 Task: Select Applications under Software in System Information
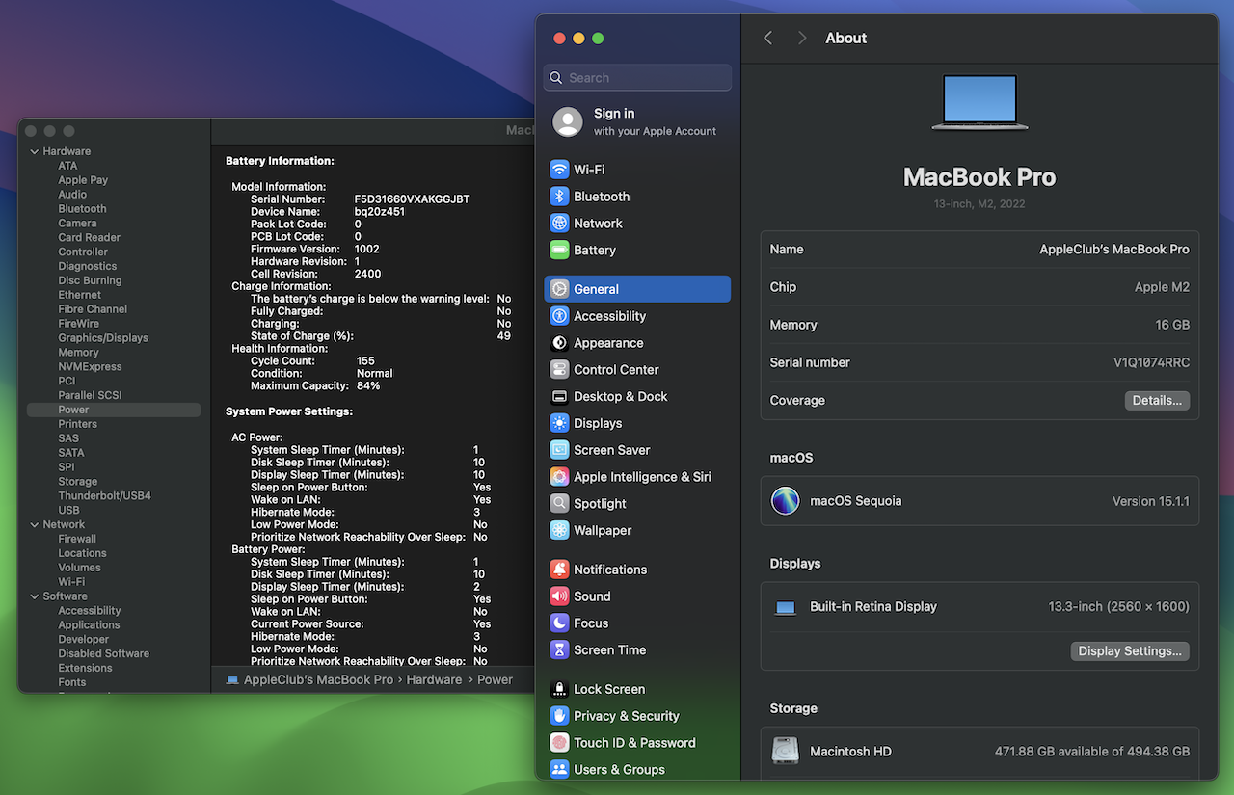click(89, 625)
